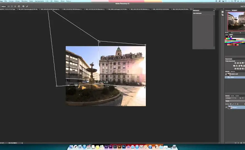Viewport: 245px width, 150px height.
Task: Click the Levels adjustment icon
Action: point(238,63)
